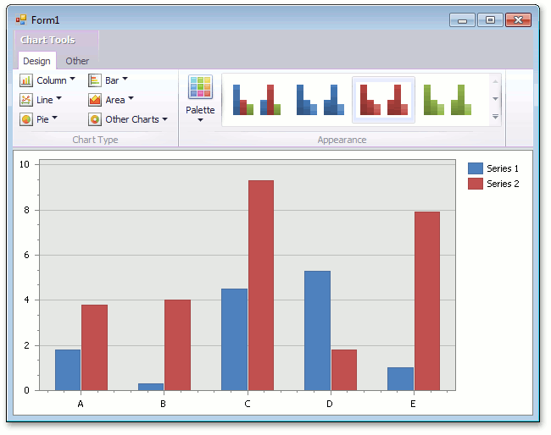Click the blue Series 1 bar for E

[x=400, y=379]
